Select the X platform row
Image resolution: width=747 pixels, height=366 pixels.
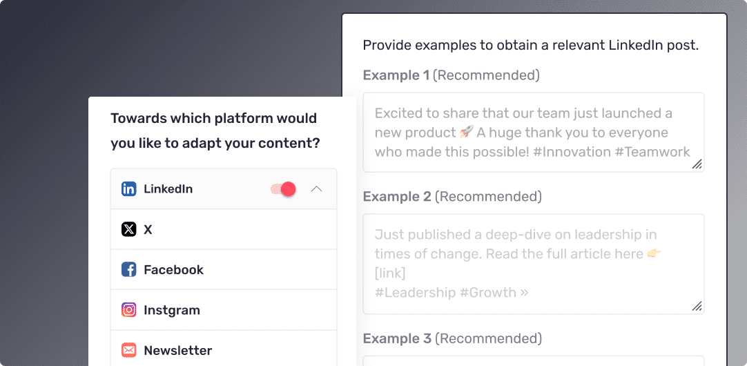pyautogui.click(x=224, y=229)
